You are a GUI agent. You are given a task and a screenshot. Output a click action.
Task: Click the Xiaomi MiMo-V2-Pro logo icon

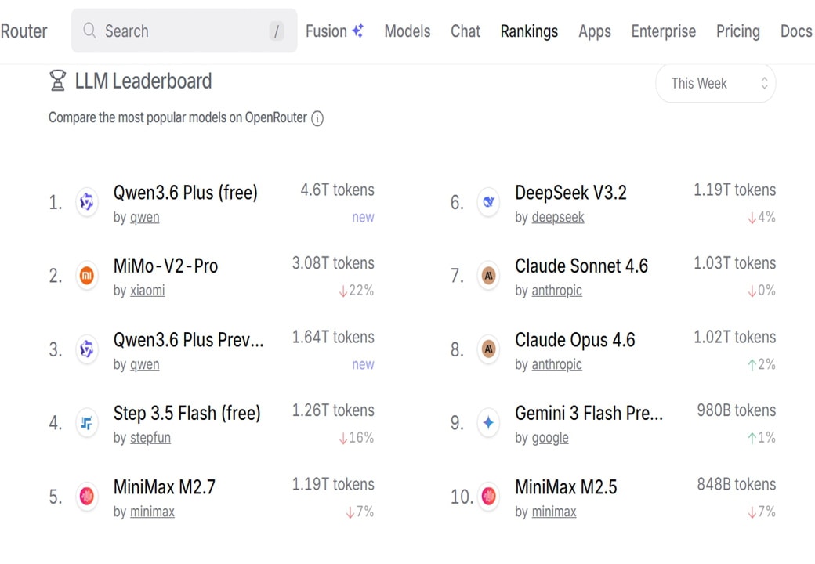pos(87,276)
